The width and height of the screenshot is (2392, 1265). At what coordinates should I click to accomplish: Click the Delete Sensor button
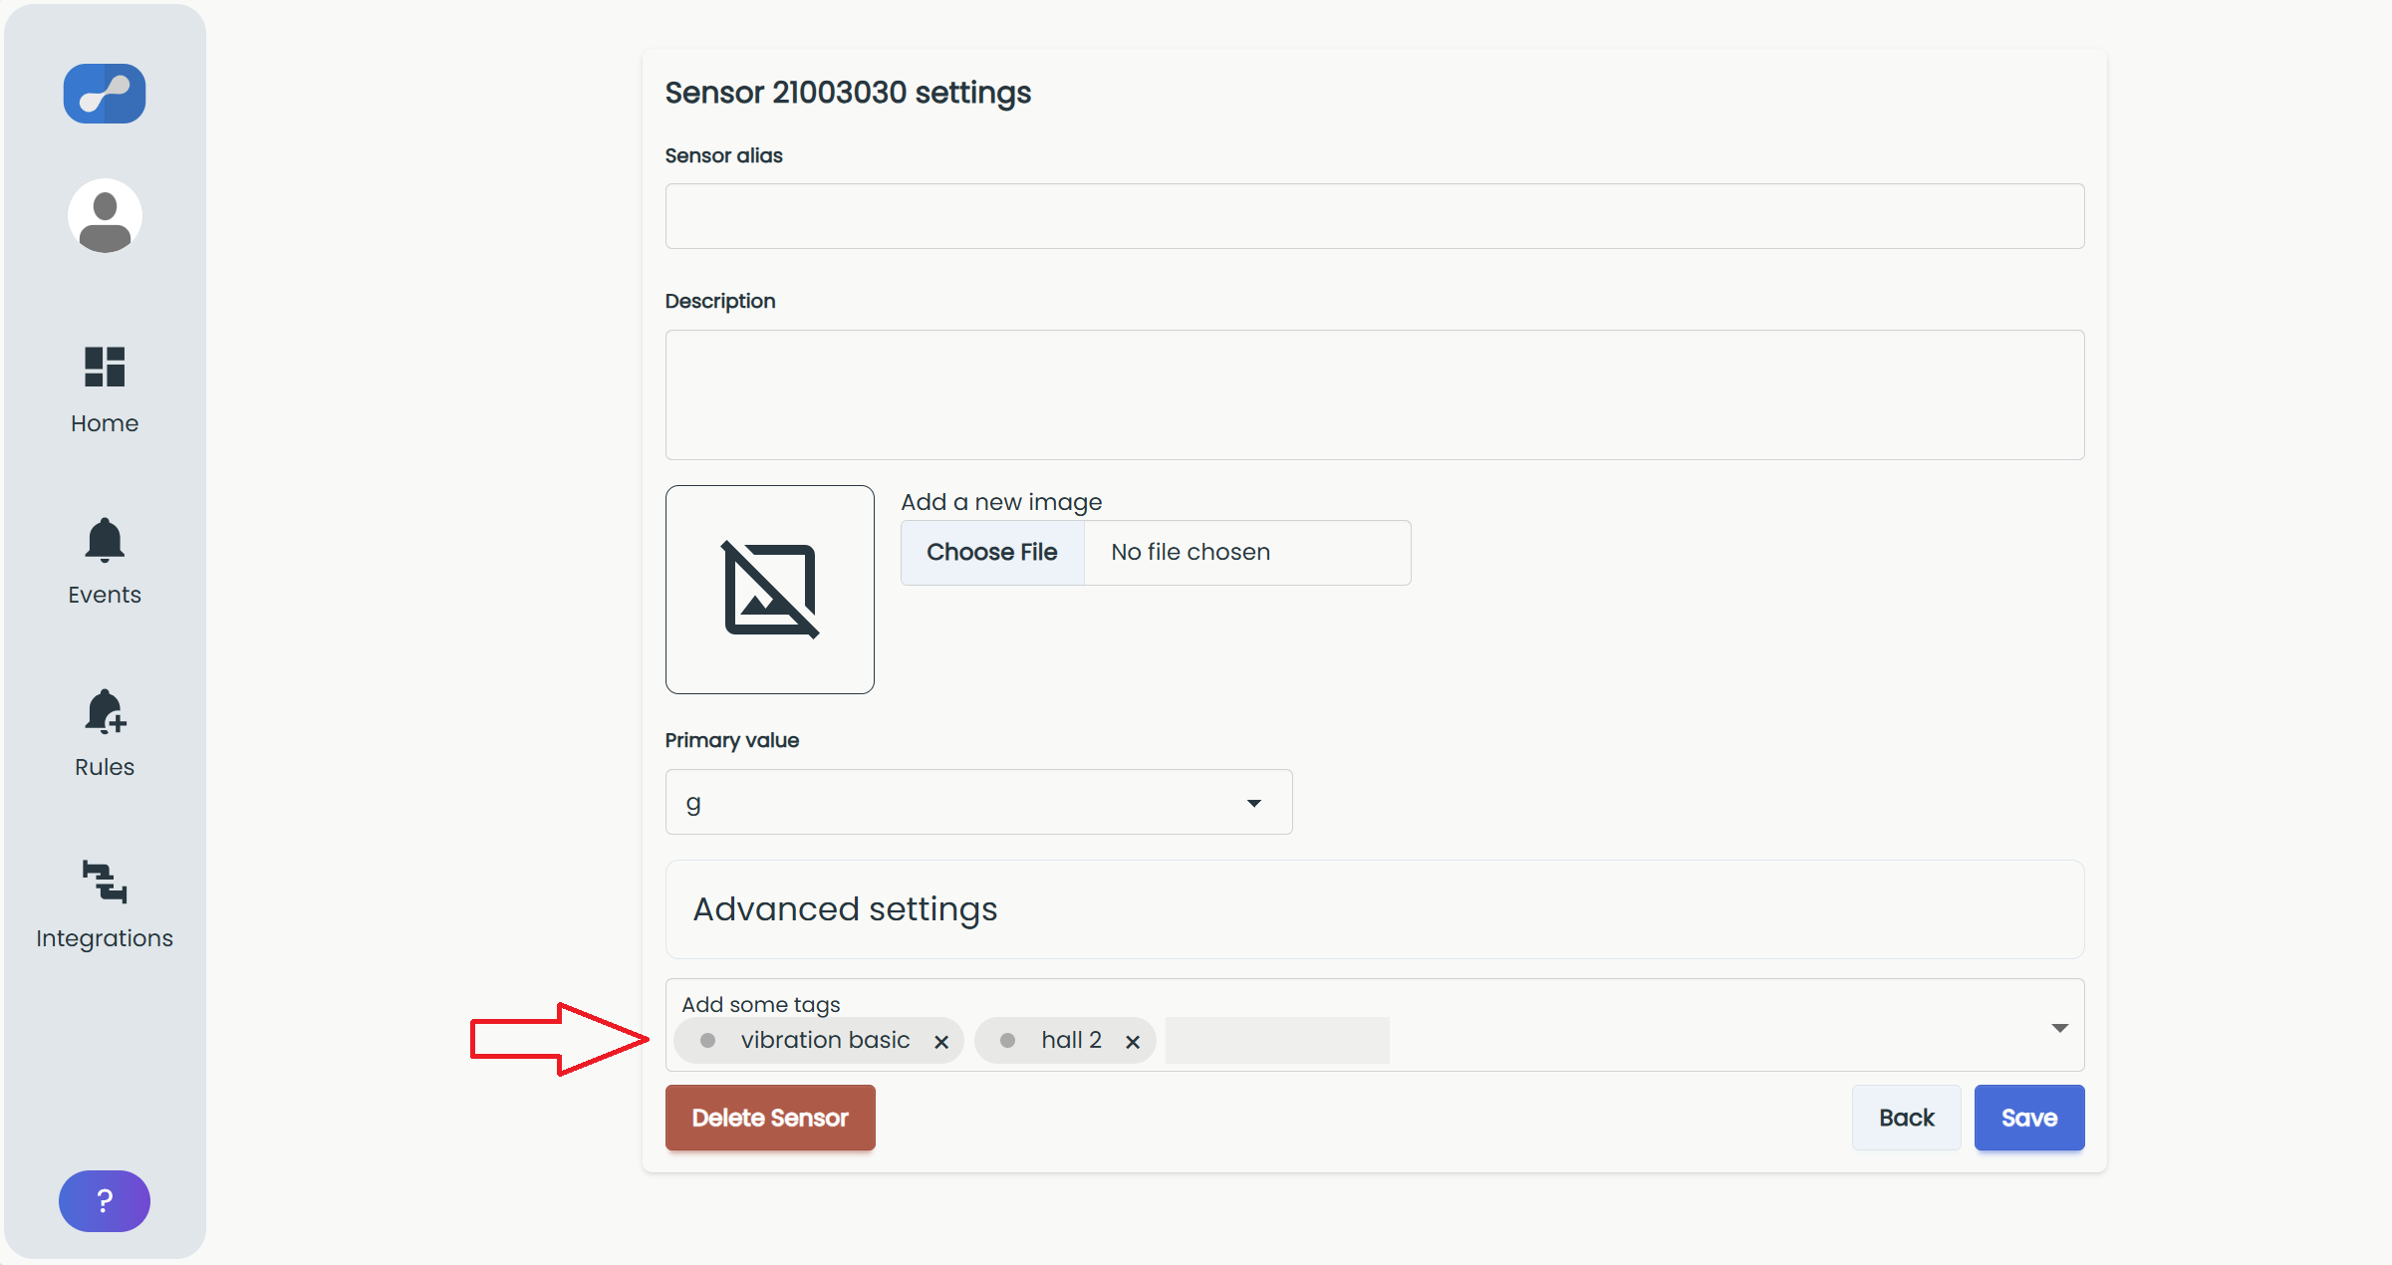pyautogui.click(x=770, y=1118)
